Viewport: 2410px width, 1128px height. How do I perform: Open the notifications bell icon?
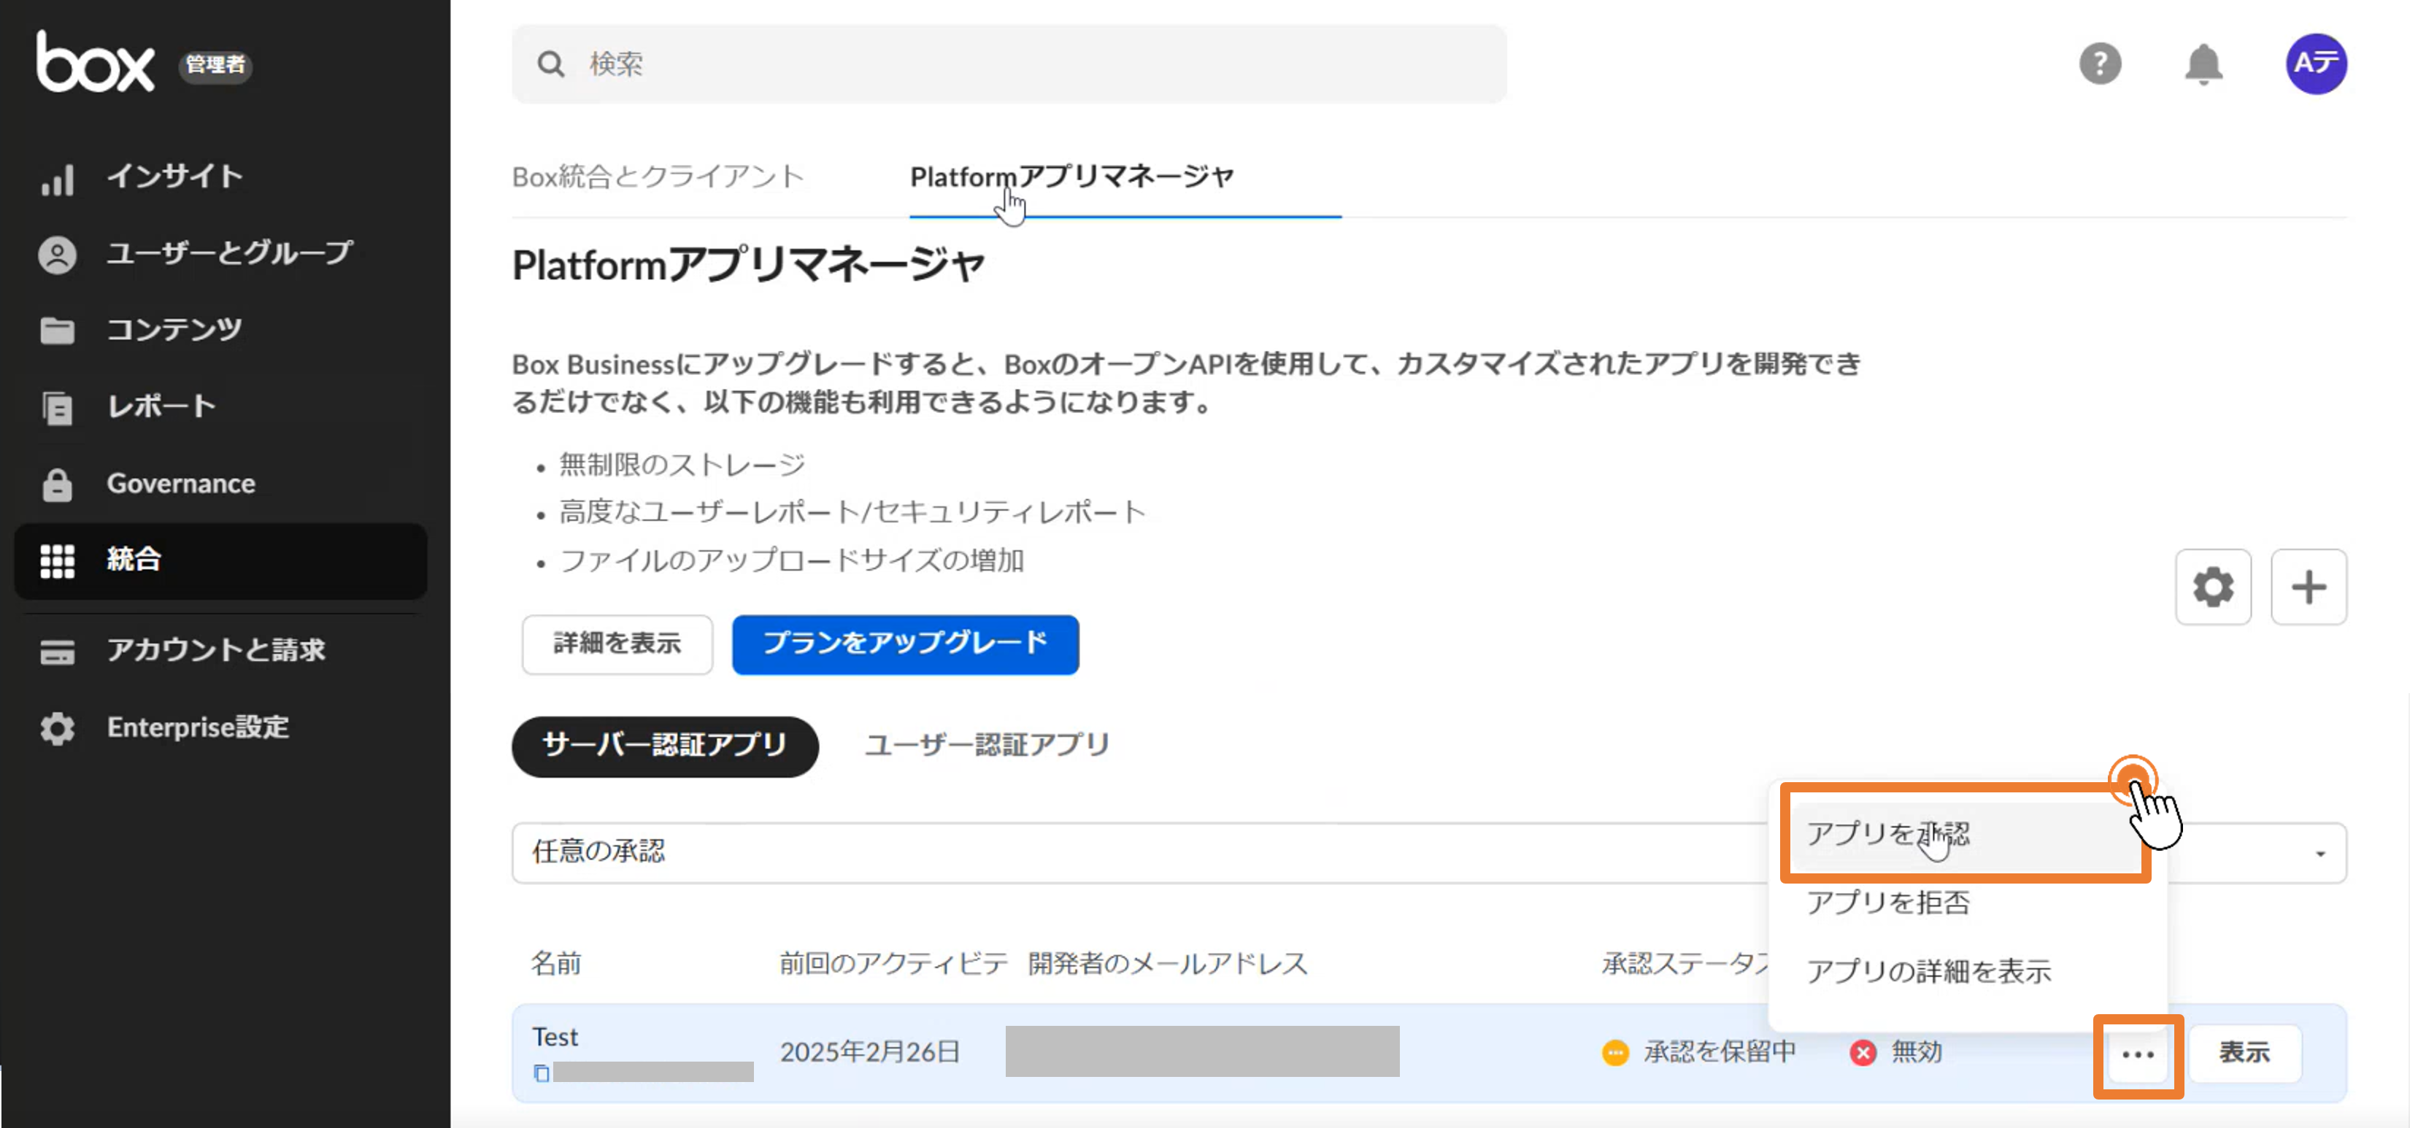tap(2203, 63)
